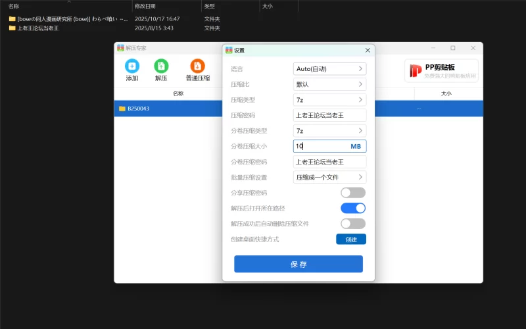Click the 添加 (Add) toolbar icon
526x329 pixels.
(132, 66)
